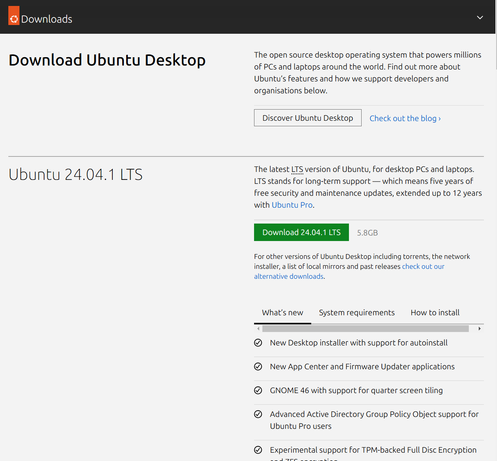Viewport: 497px width, 461px height.
Task: Click the 5.8GB file size text
Action: click(x=367, y=233)
